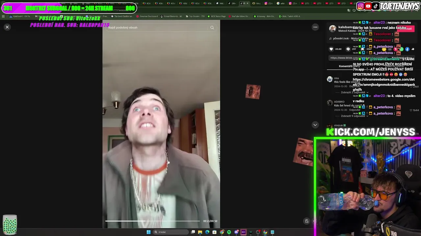The image size is (421, 236).
Task: Open the three-dots more options menu
Action: 315,27
